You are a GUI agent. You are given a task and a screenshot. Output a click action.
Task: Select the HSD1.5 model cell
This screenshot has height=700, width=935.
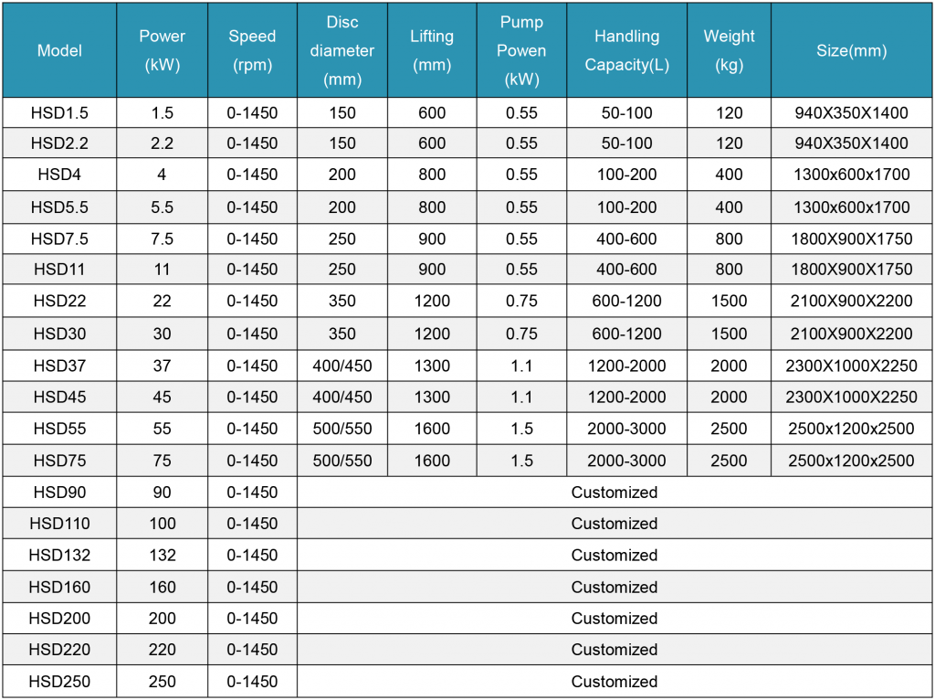coord(59,113)
